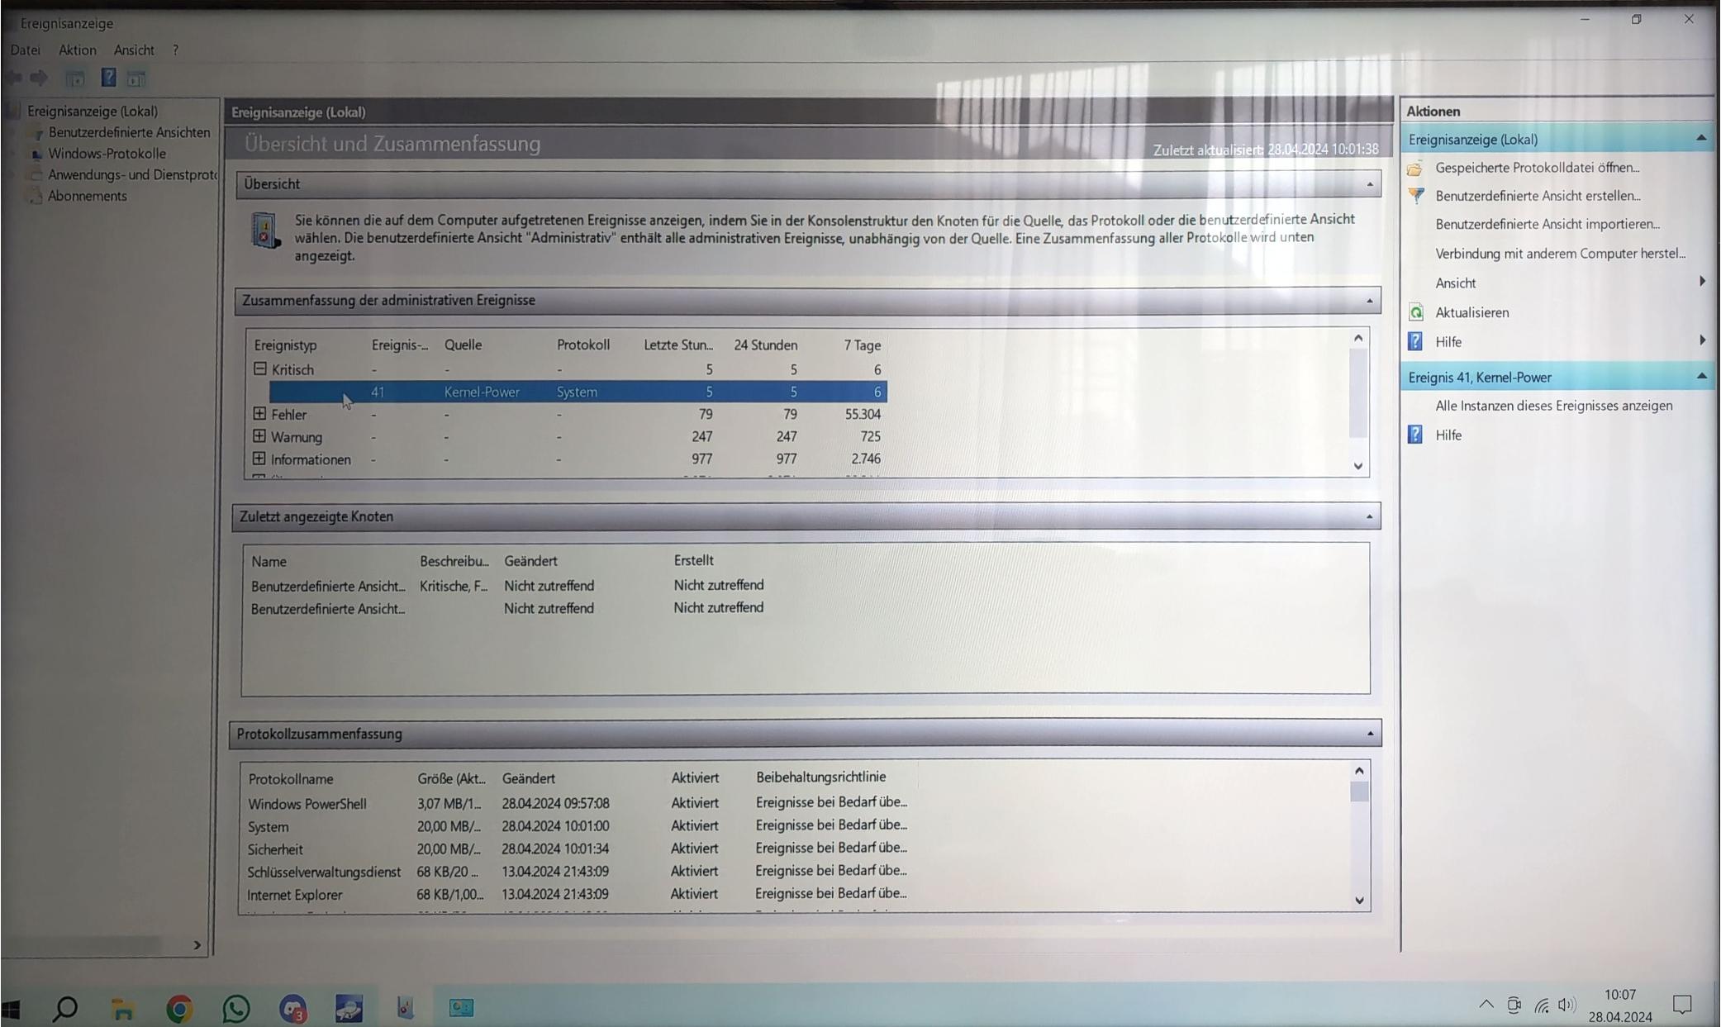The image size is (1721, 1027).
Task: Click Benutzerdefinierte Ansicht importieren action
Action: [x=1547, y=224]
